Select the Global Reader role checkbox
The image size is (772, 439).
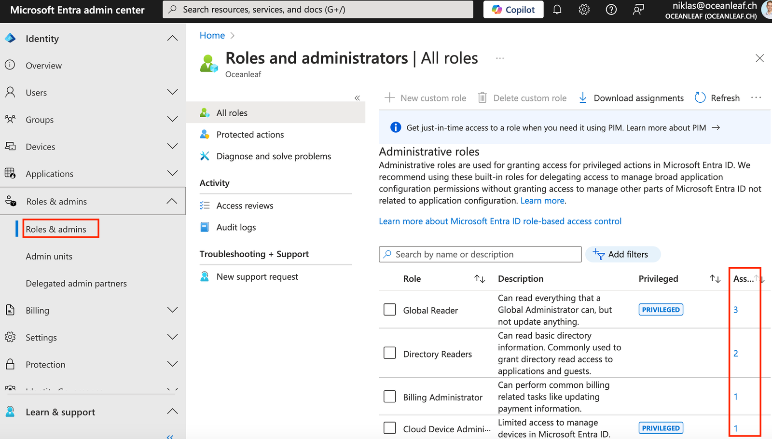coord(389,309)
